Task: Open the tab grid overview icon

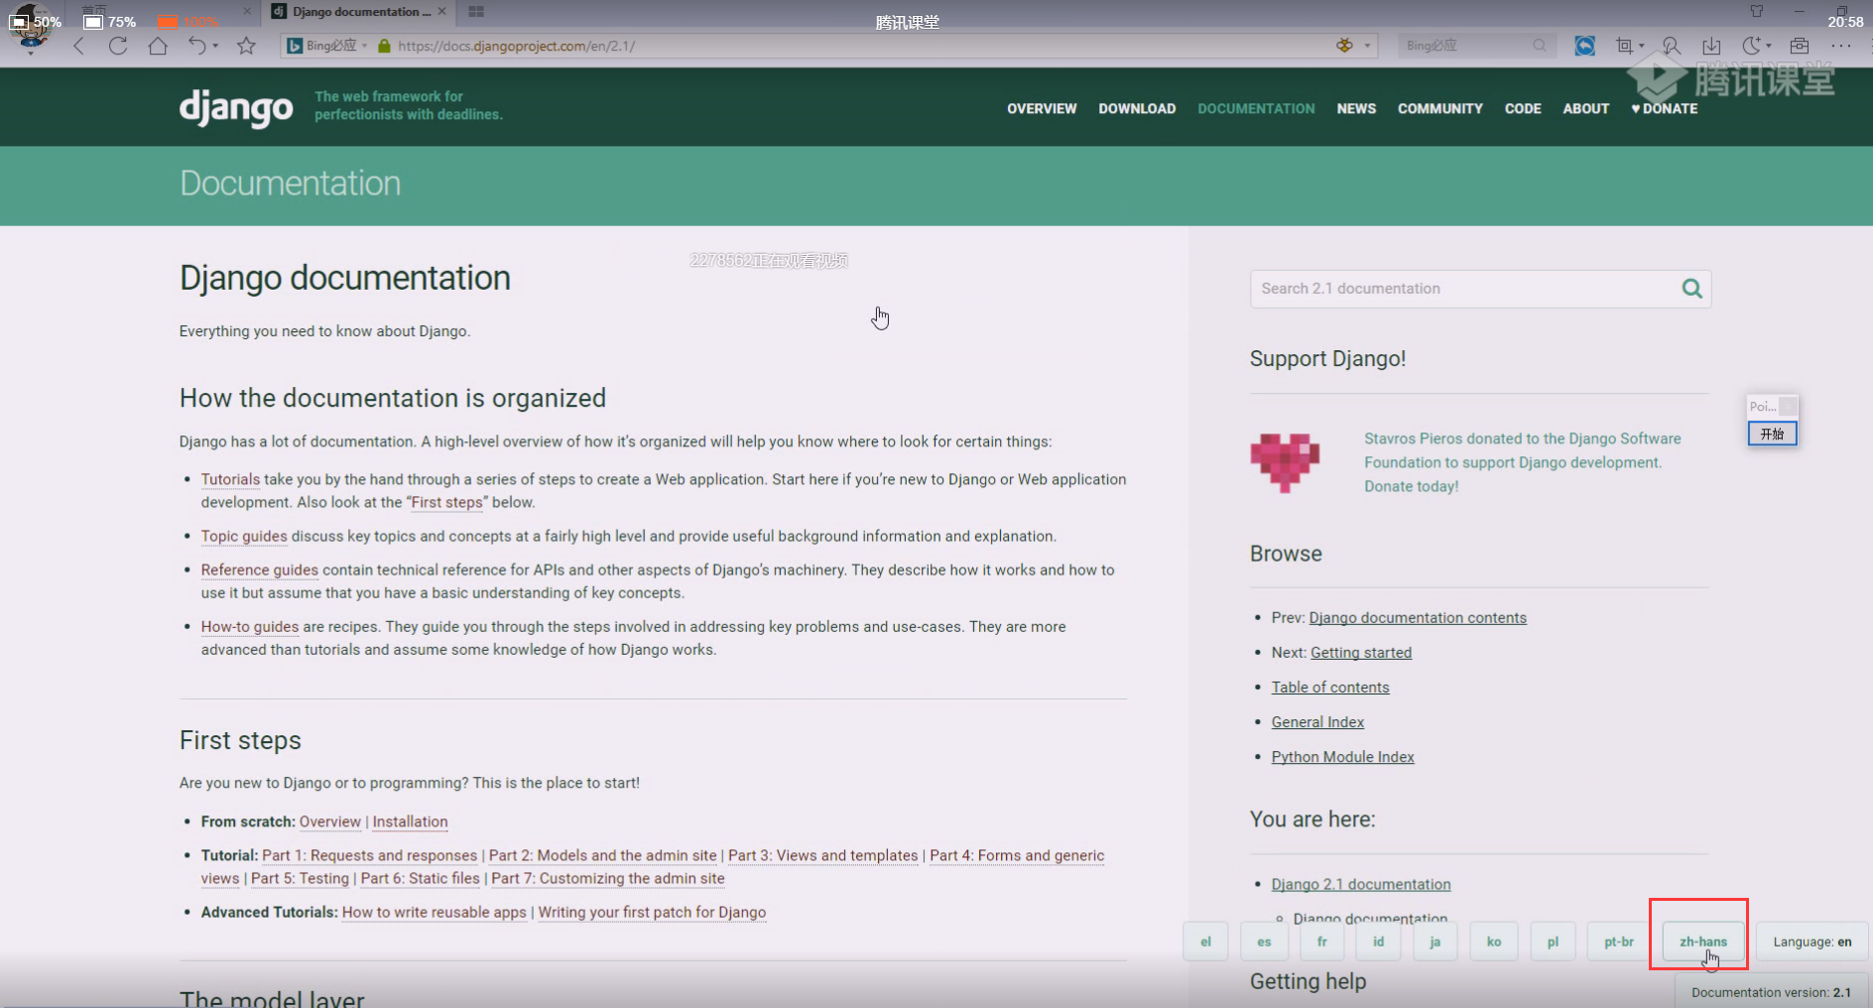Action: (476, 11)
